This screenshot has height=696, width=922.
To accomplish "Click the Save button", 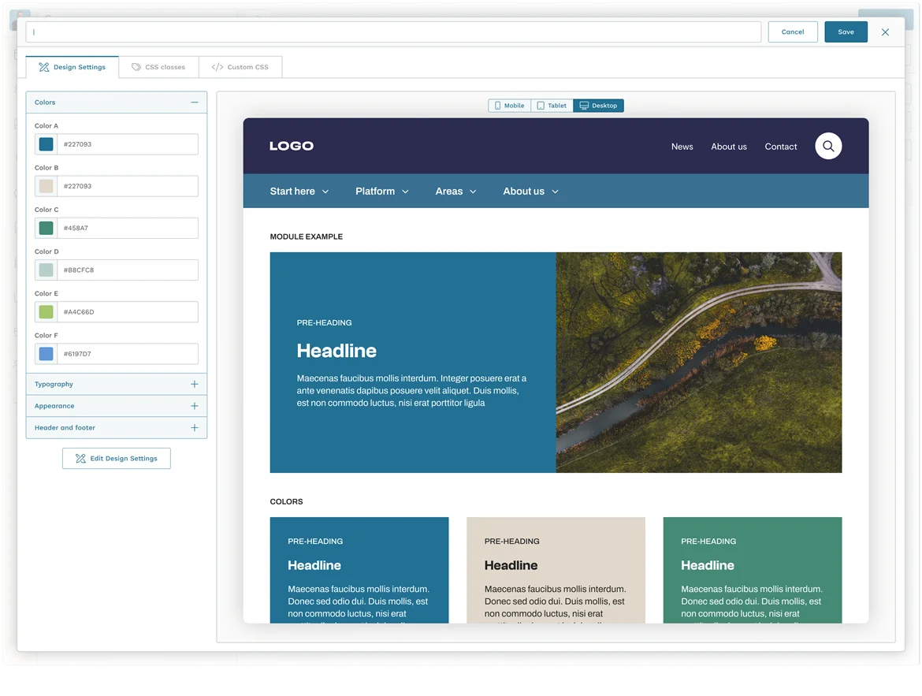I will (x=846, y=32).
